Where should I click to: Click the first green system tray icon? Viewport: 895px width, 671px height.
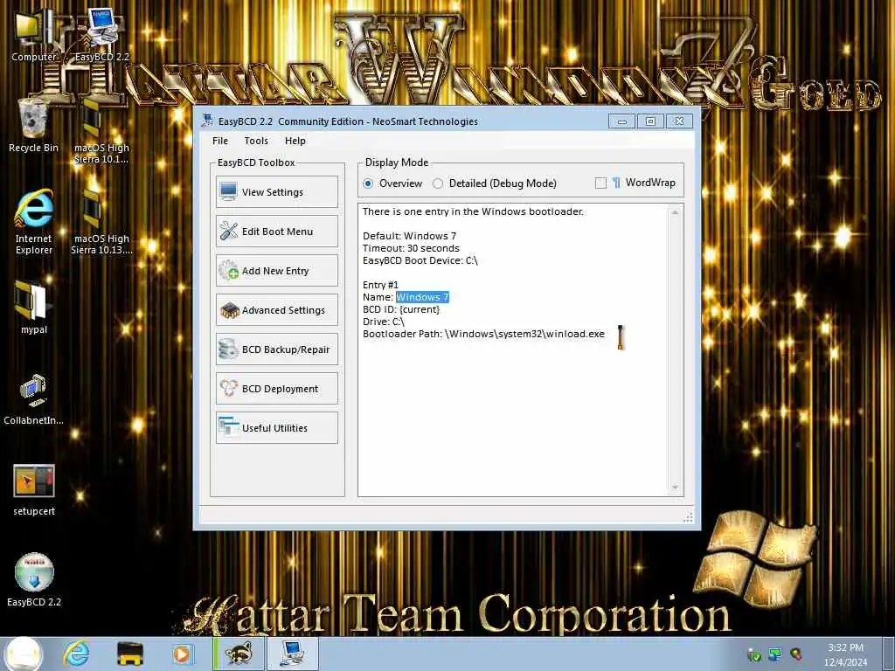coord(754,654)
